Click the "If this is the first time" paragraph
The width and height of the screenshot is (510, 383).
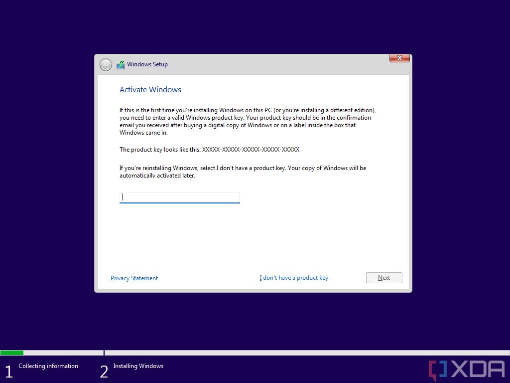[248, 121]
